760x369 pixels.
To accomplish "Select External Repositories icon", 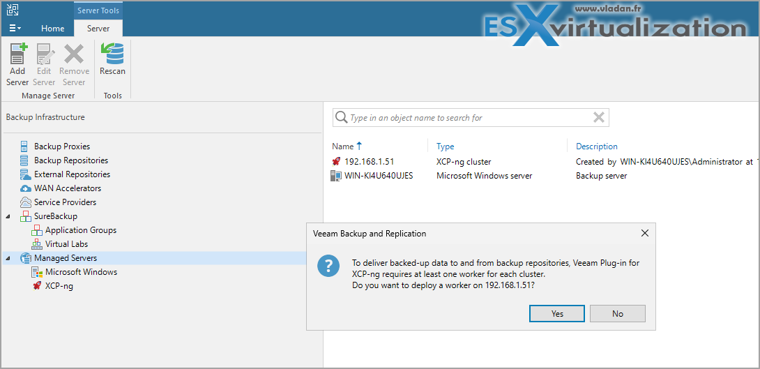I will pos(26,174).
